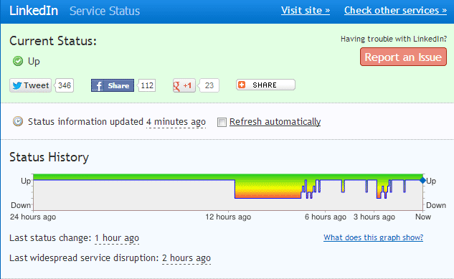This screenshot has height=279, width=454.
Task: Open the Visit site link
Action: click(306, 11)
